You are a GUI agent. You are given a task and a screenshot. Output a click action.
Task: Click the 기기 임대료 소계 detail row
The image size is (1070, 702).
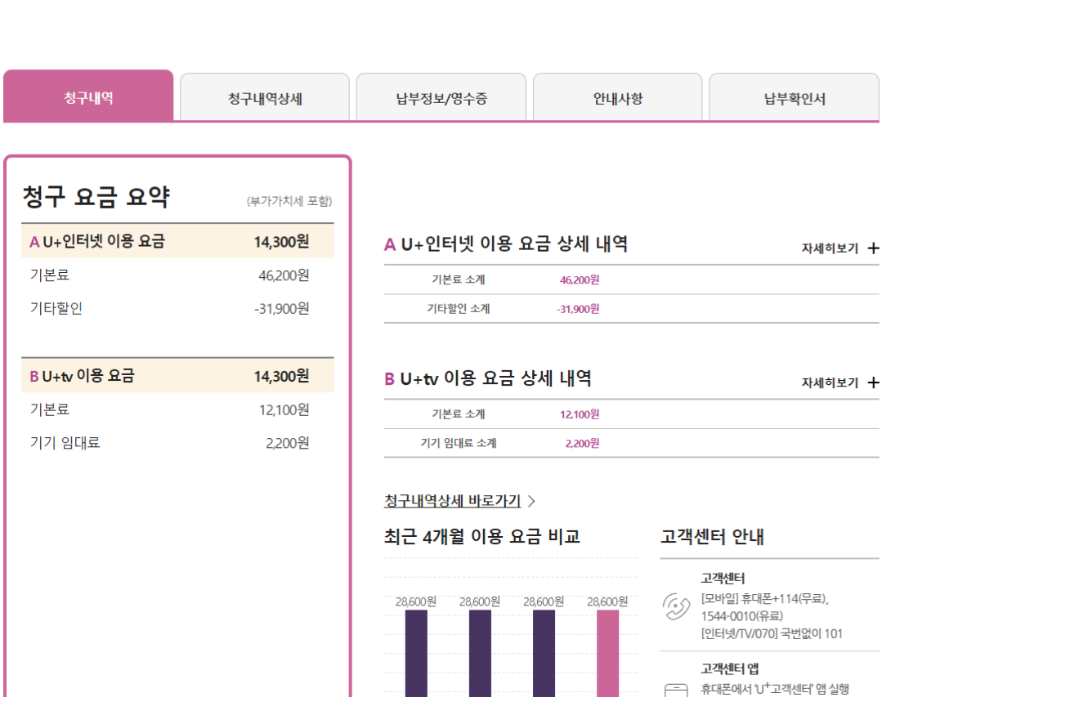(632, 443)
